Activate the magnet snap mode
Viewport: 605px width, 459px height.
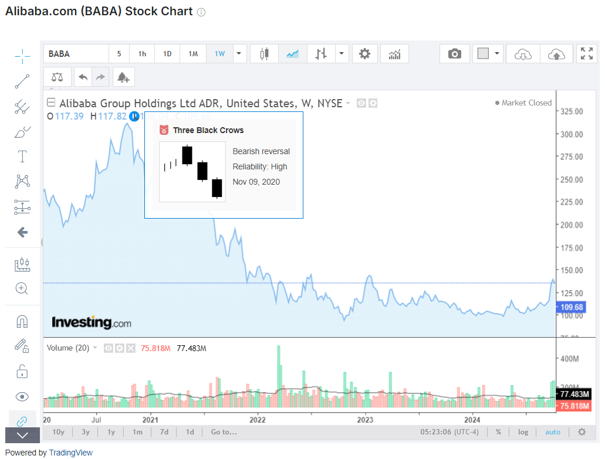tap(22, 322)
